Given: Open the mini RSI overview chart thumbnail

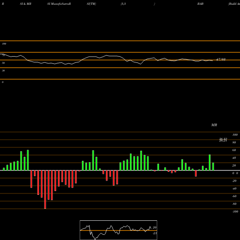Looking at the screenshot, I should [119, 230].
